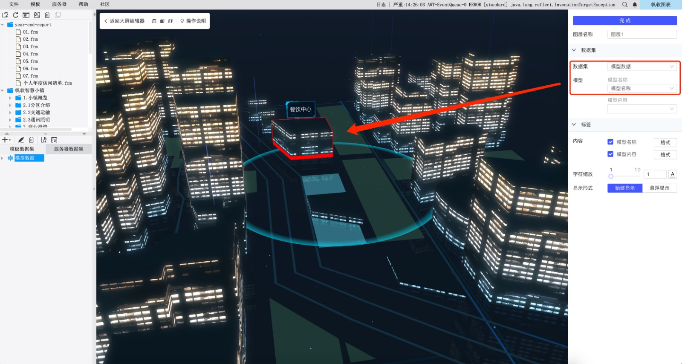The width and height of the screenshot is (682, 364).
Task: Open the 文件 menu
Action: coord(14,4)
